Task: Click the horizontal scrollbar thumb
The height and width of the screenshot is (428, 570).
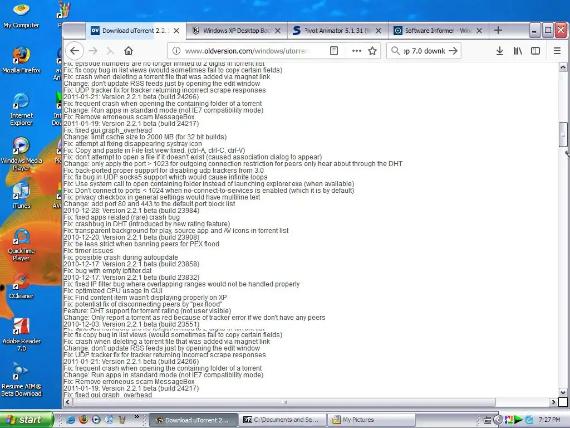Action: click(x=284, y=402)
